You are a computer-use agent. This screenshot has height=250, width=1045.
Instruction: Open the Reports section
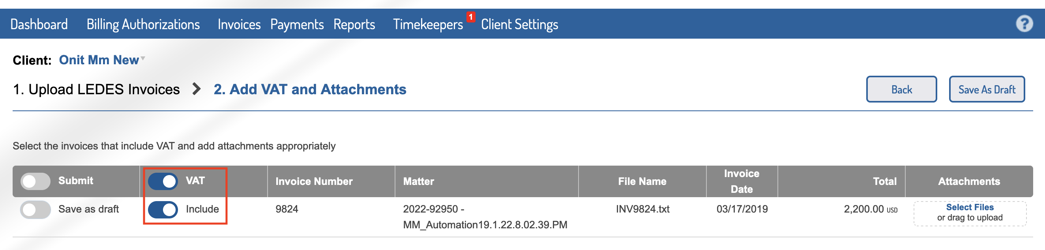coord(354,24)
